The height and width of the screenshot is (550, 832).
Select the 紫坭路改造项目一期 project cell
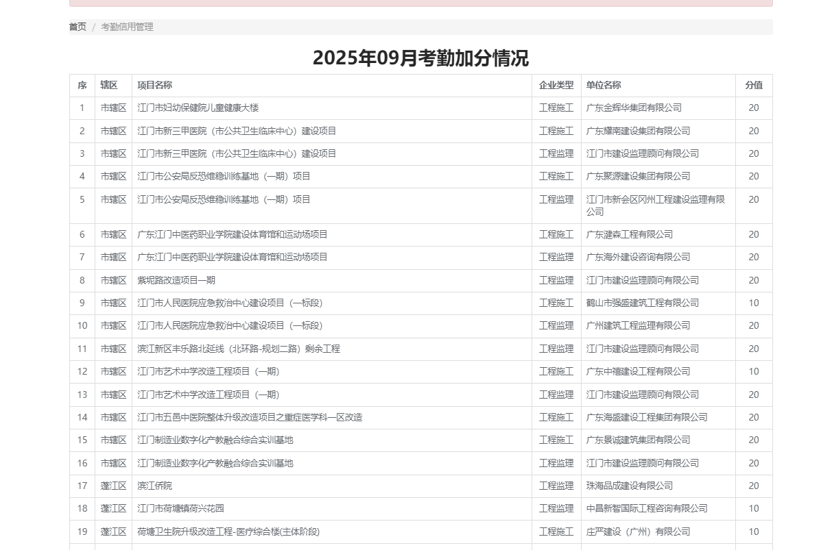[176, 280]
